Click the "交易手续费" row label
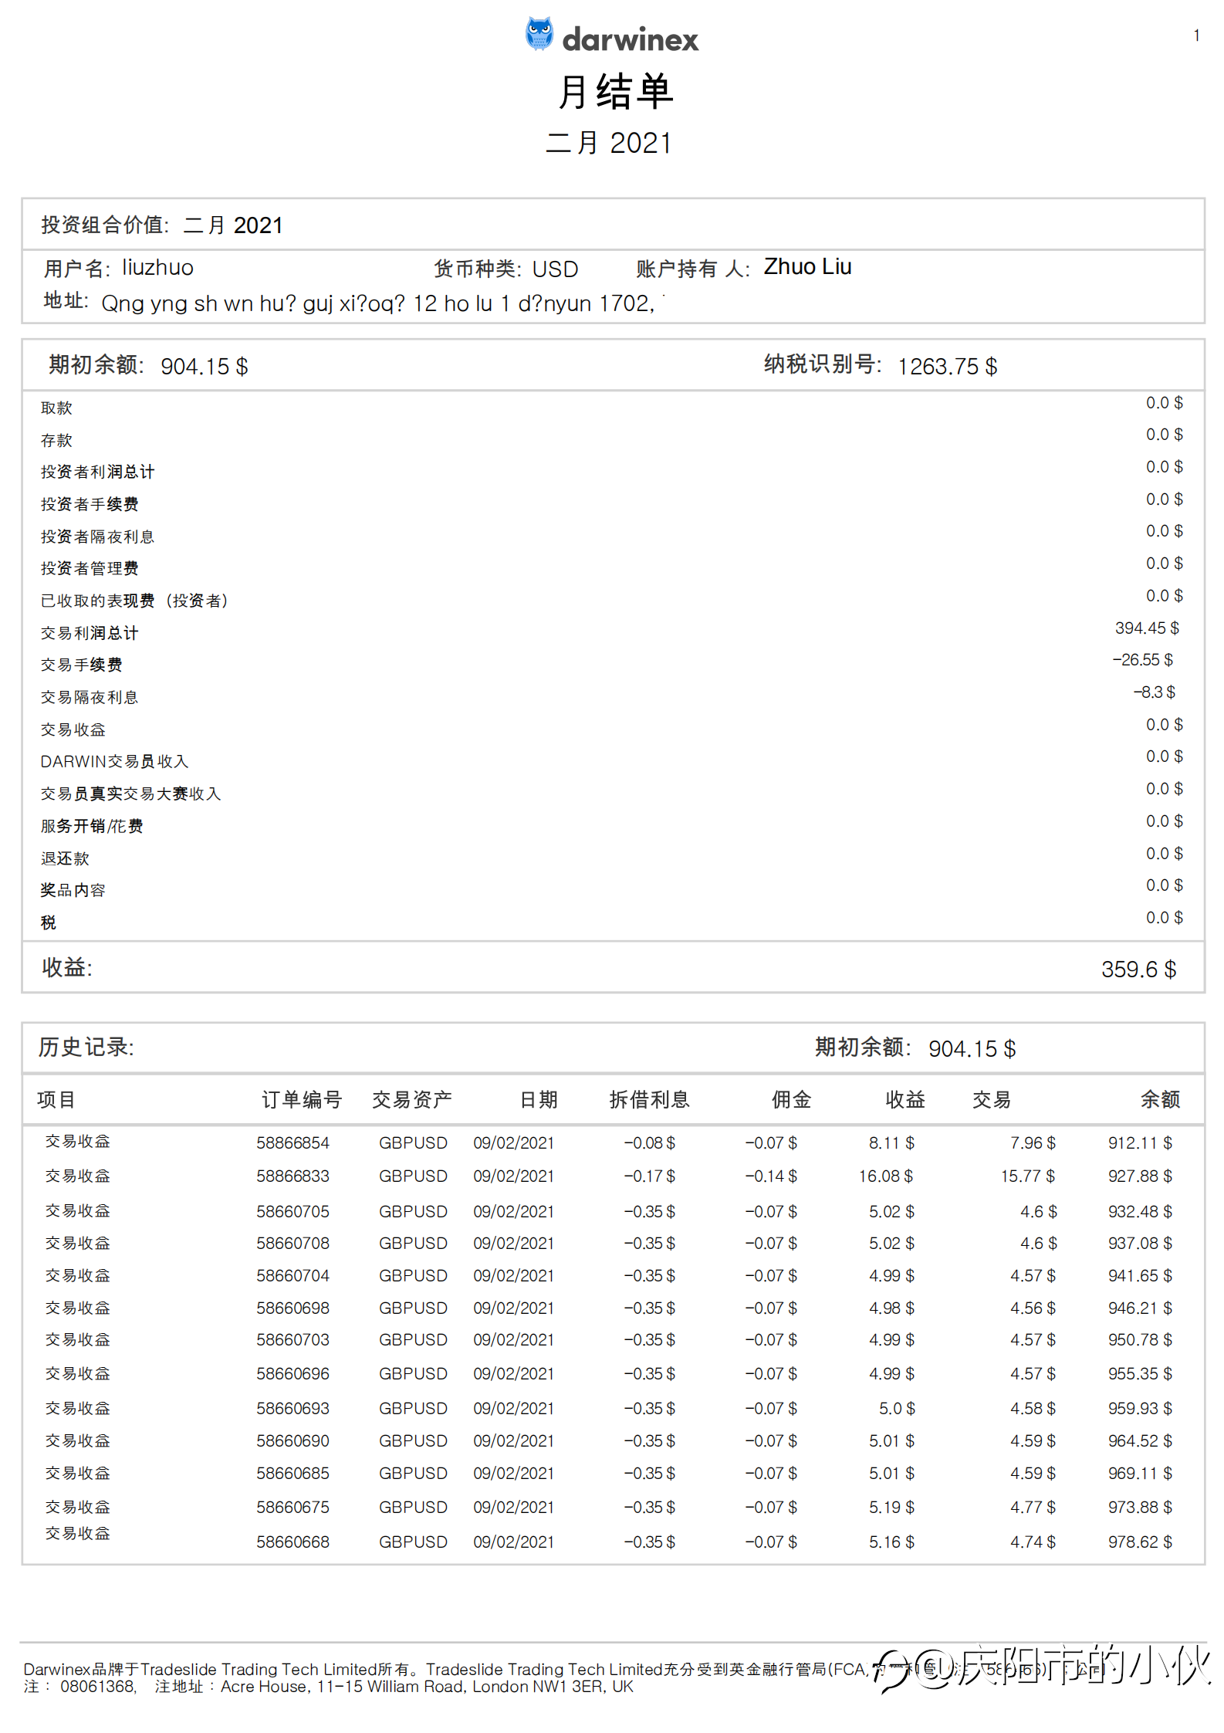The height and width of the screenshot is (1733, 1224). 82,665
